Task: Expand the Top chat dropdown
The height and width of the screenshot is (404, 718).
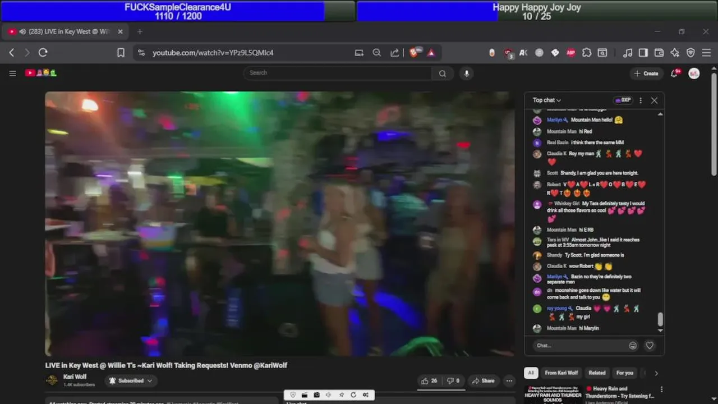Action: pyautogui.click(x=547, y=100)
